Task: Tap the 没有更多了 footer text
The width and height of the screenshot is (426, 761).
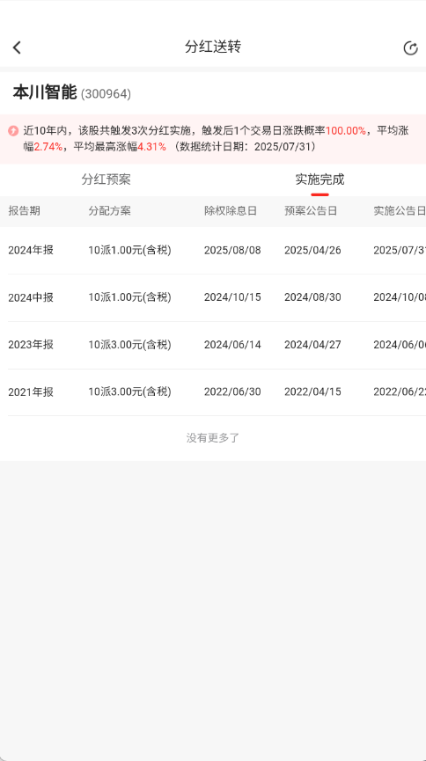Action: click(x=213, y=438)
